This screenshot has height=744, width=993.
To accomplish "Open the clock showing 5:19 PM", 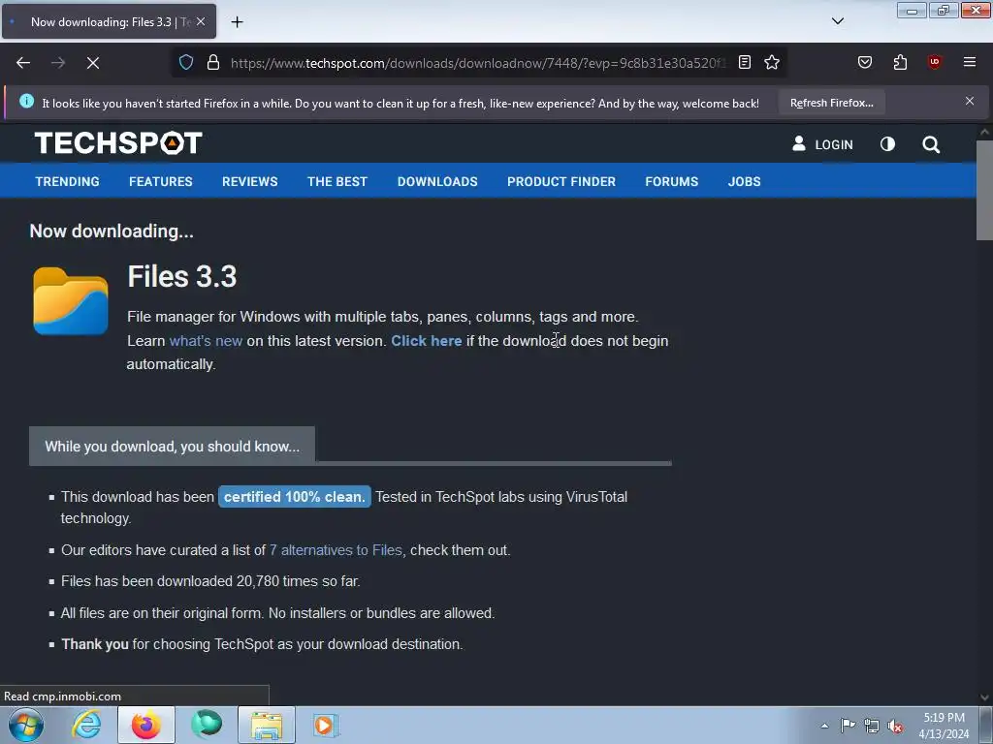I will point(944,725).
